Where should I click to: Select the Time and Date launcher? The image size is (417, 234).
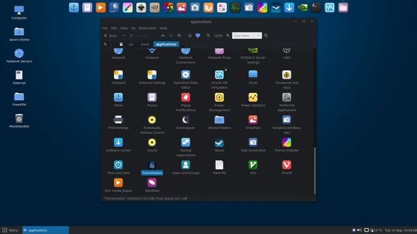[x=119, y=168]
